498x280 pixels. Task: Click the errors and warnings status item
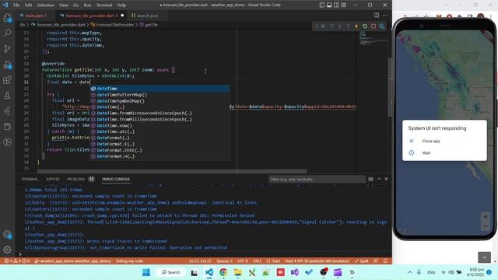pos(17,261)
